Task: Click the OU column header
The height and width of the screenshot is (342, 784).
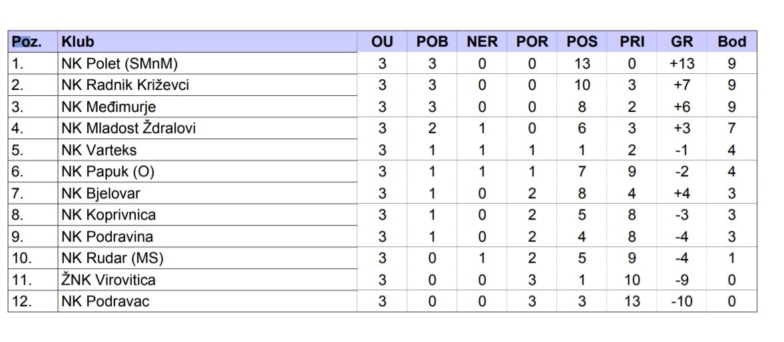Action: [382, 42]
